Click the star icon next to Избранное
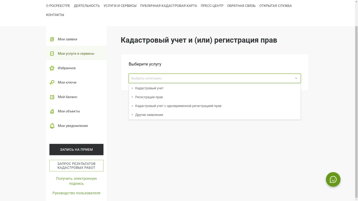 (52, 68)
